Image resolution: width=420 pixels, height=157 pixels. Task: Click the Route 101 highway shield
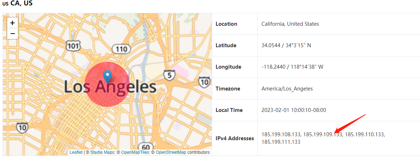coord(73,45)
